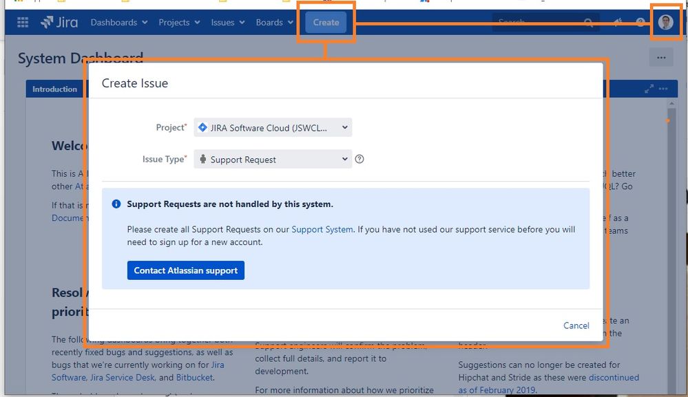
Task: Open the Issues menu
Action: coord(228,22)
